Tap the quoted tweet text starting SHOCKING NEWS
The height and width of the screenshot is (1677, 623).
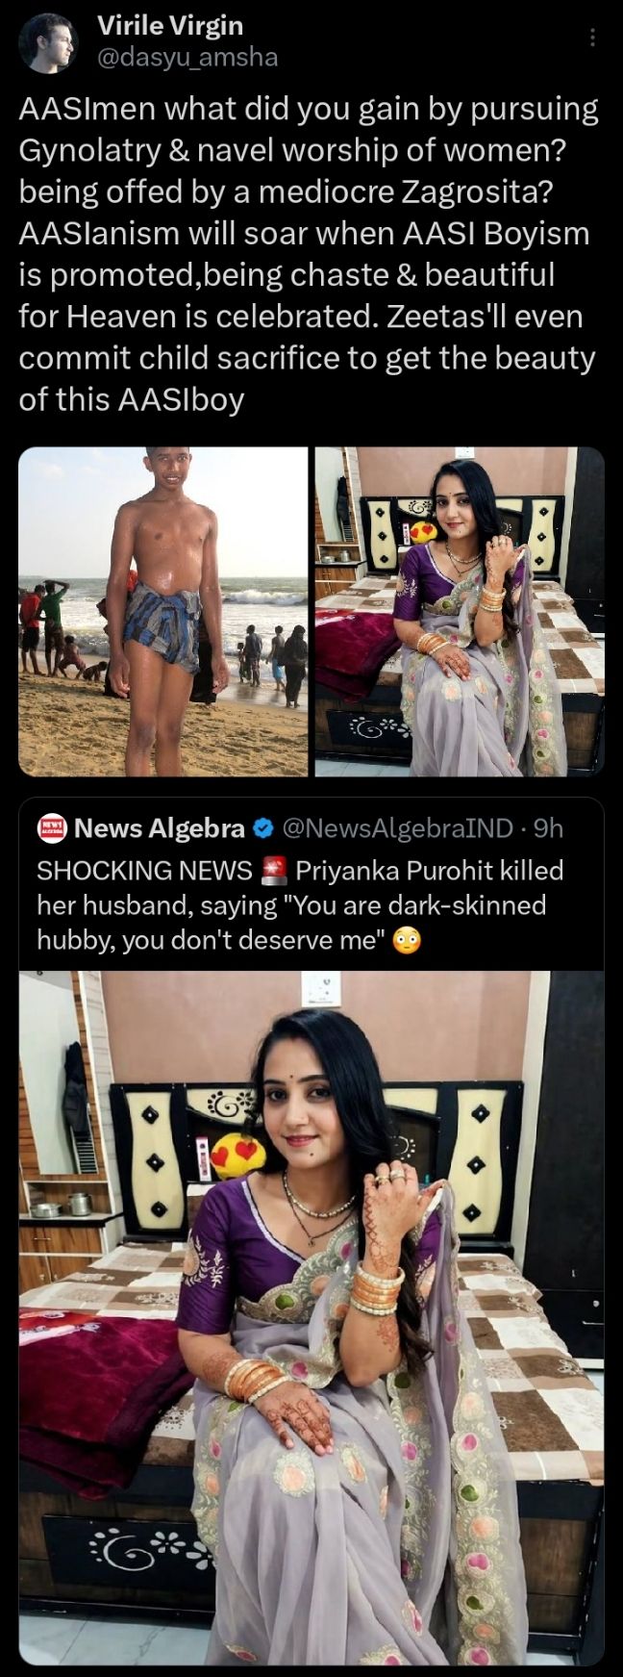point(300,905)
